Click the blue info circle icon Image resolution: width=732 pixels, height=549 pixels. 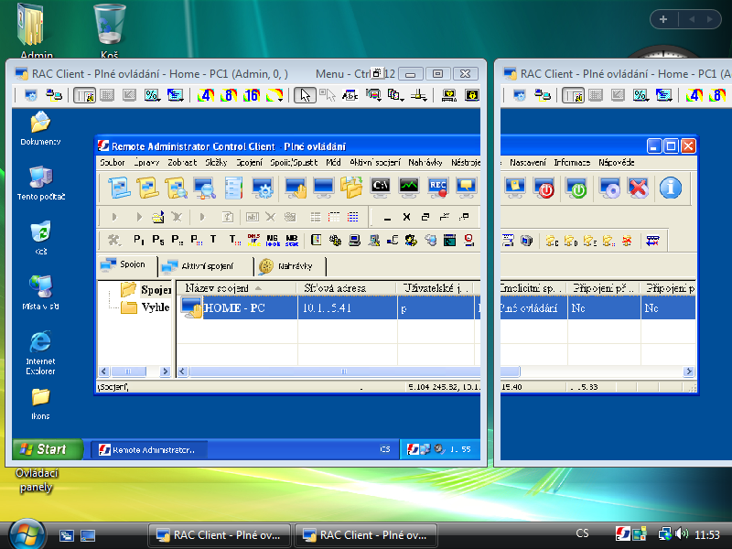point(671,188)
